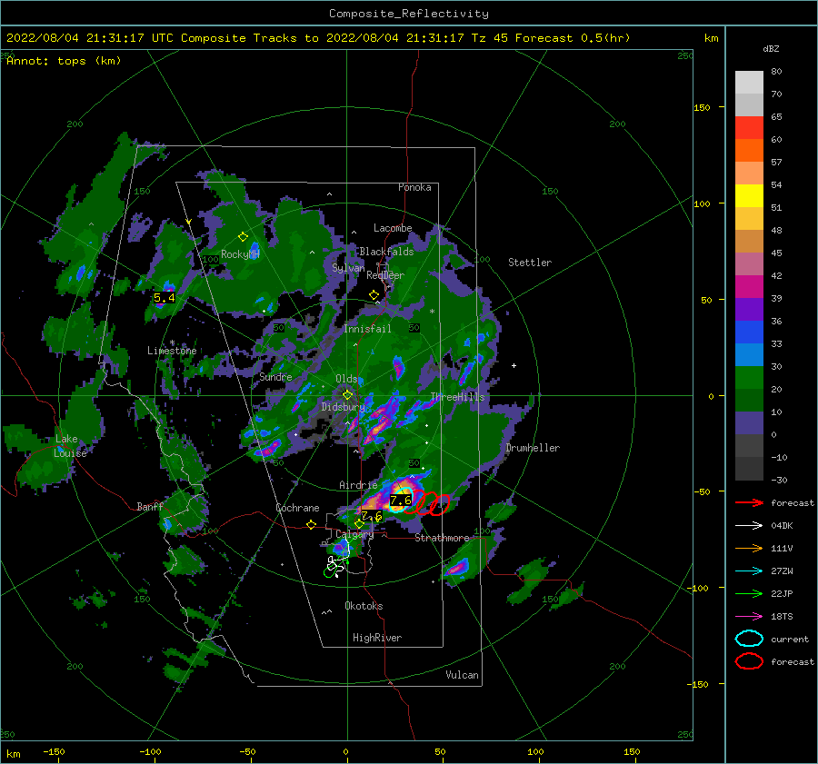818x764 pixels.
Task: Select the ThreeHills label
Action: [457, 397]
